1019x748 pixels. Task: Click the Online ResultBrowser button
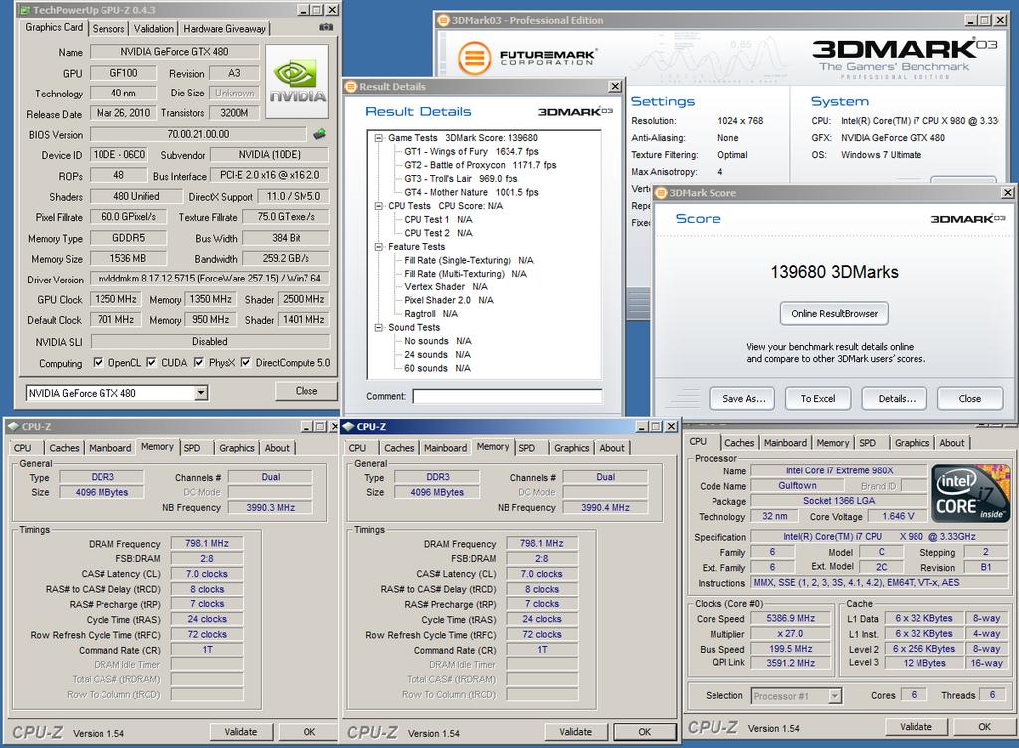coord(835,313)
